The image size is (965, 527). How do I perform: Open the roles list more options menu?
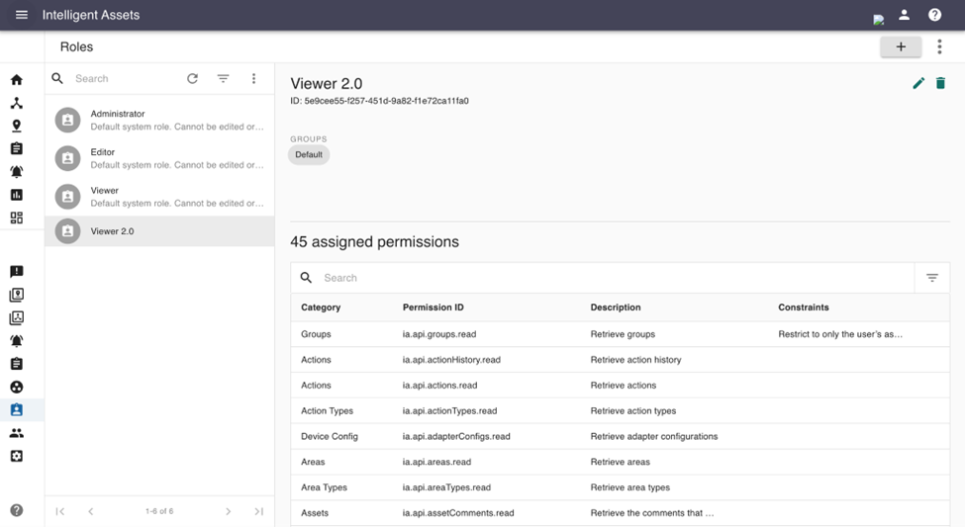(x=253, y=79)
